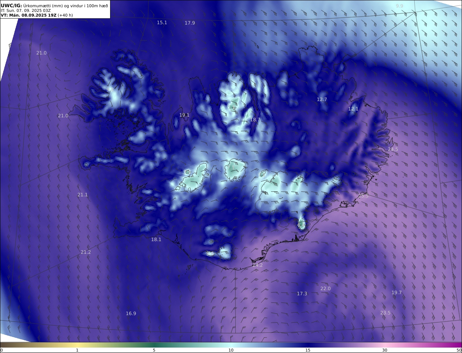
Task: Click the 24.2 value label
Action: click(257, 265)
